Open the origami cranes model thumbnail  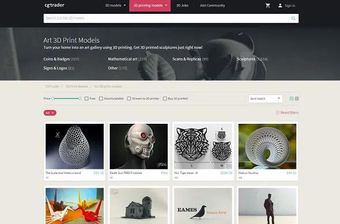74,206
